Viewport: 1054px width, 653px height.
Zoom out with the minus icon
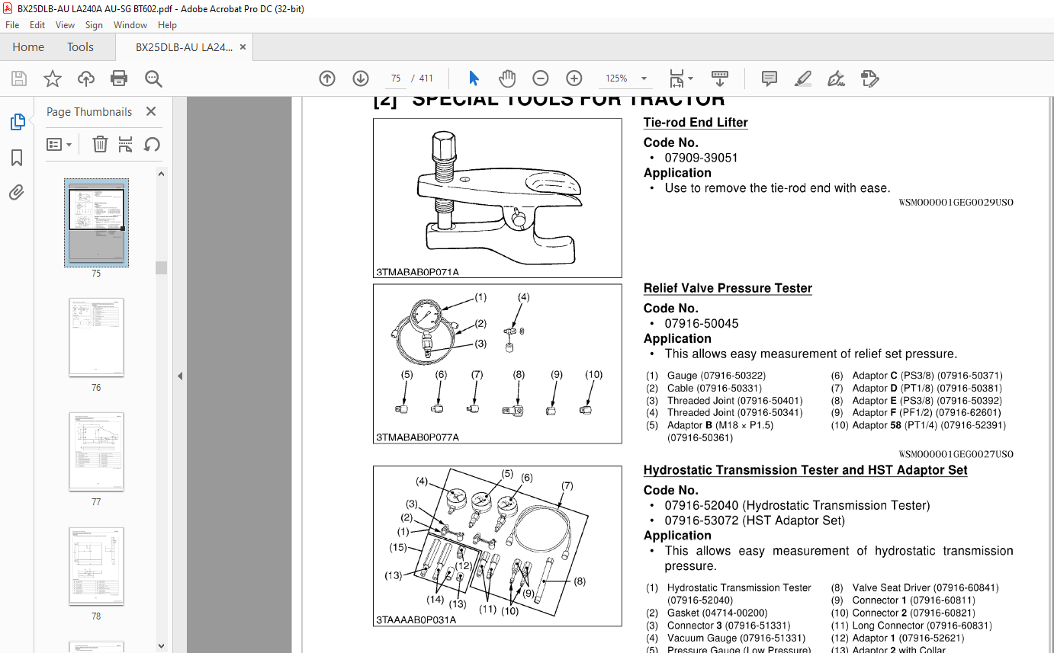pos(541,78)
